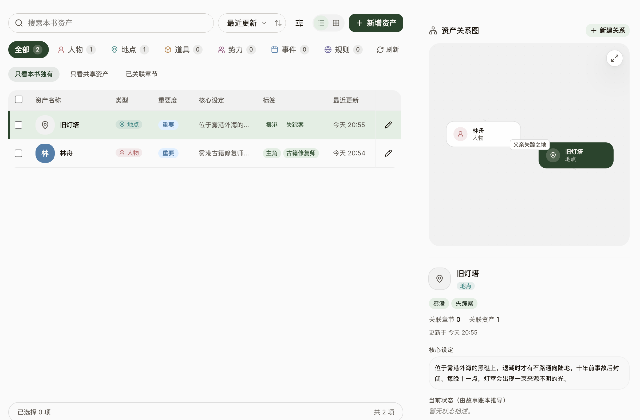640x420 pixels.
Task: Click 重要 badge in 旧灯塔 row
Action: [x=168, y=125]
